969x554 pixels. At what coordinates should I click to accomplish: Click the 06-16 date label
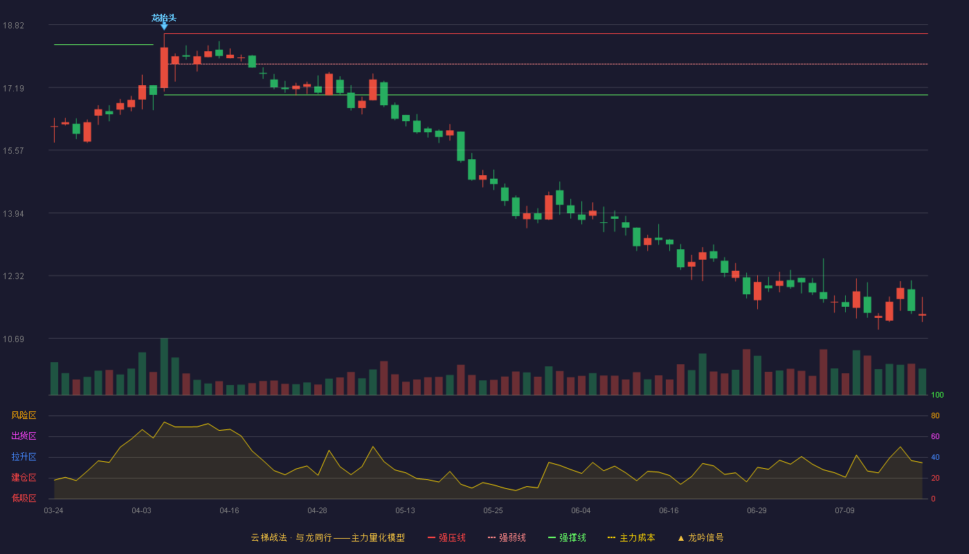669,510
